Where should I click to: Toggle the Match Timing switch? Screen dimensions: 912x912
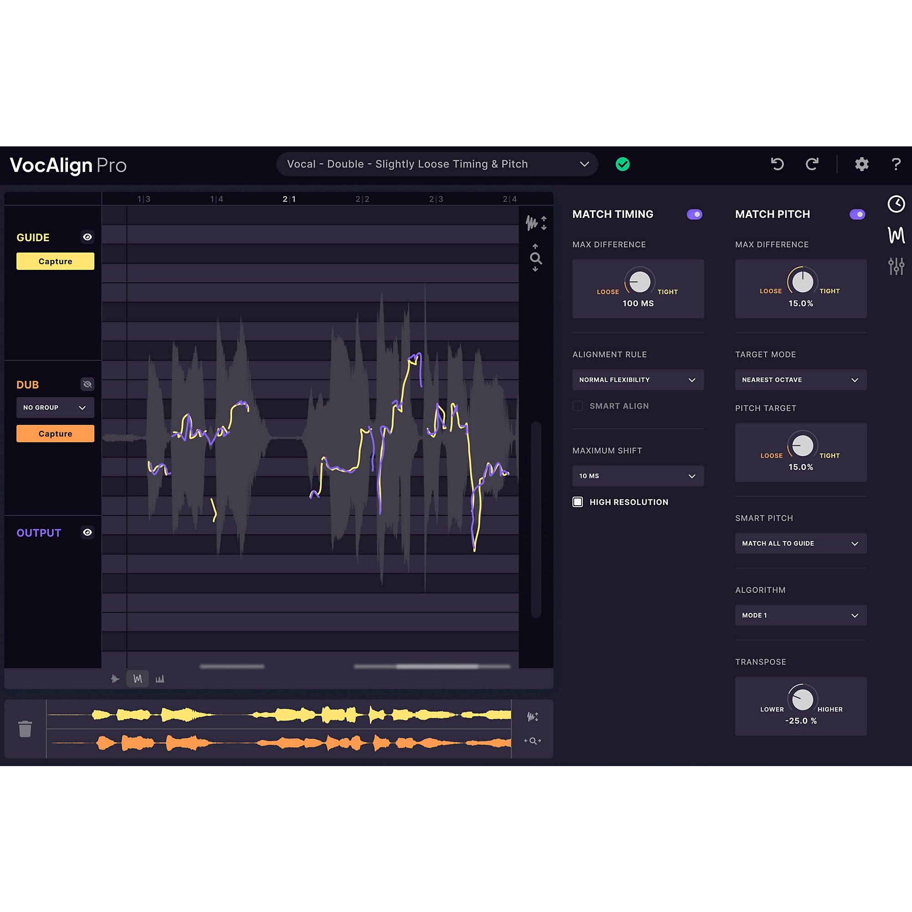click(694, 214)
